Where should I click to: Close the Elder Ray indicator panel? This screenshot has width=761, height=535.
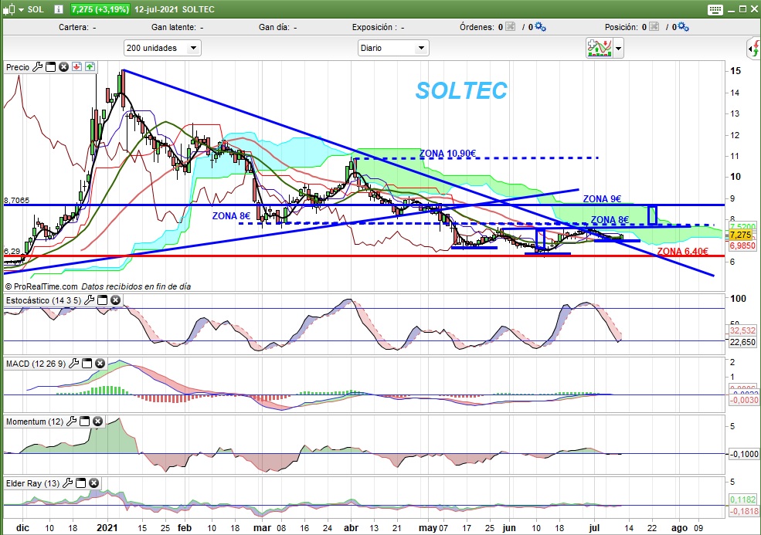tap(93, 483)
